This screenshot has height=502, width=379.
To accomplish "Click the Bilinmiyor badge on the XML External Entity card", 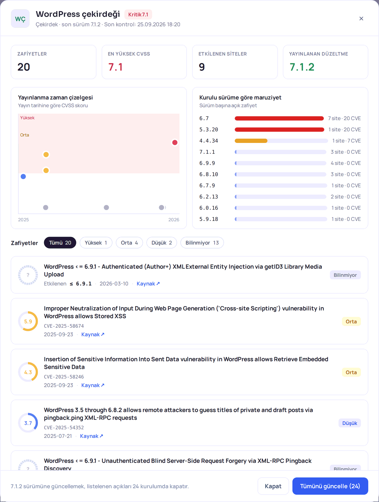I will pos(345,275).
